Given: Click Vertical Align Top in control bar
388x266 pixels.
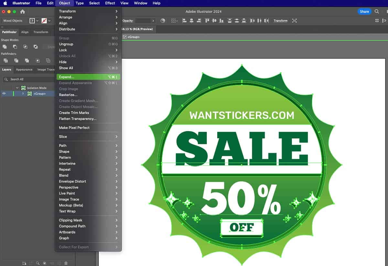Looking at the screenshot, I should (207, 21).
